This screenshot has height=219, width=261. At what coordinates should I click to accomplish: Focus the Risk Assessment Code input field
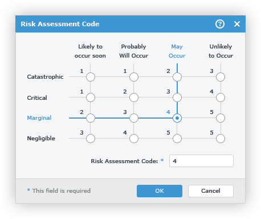click(x=201, y=161)
